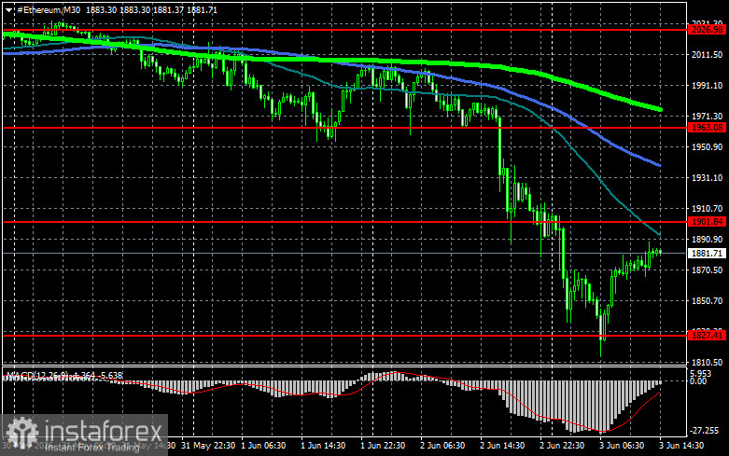Image resolution: width=729 pixels, height=456 pixels.
Task: Click time axis label 2 Jun 22:30
Action: (562, 446)
